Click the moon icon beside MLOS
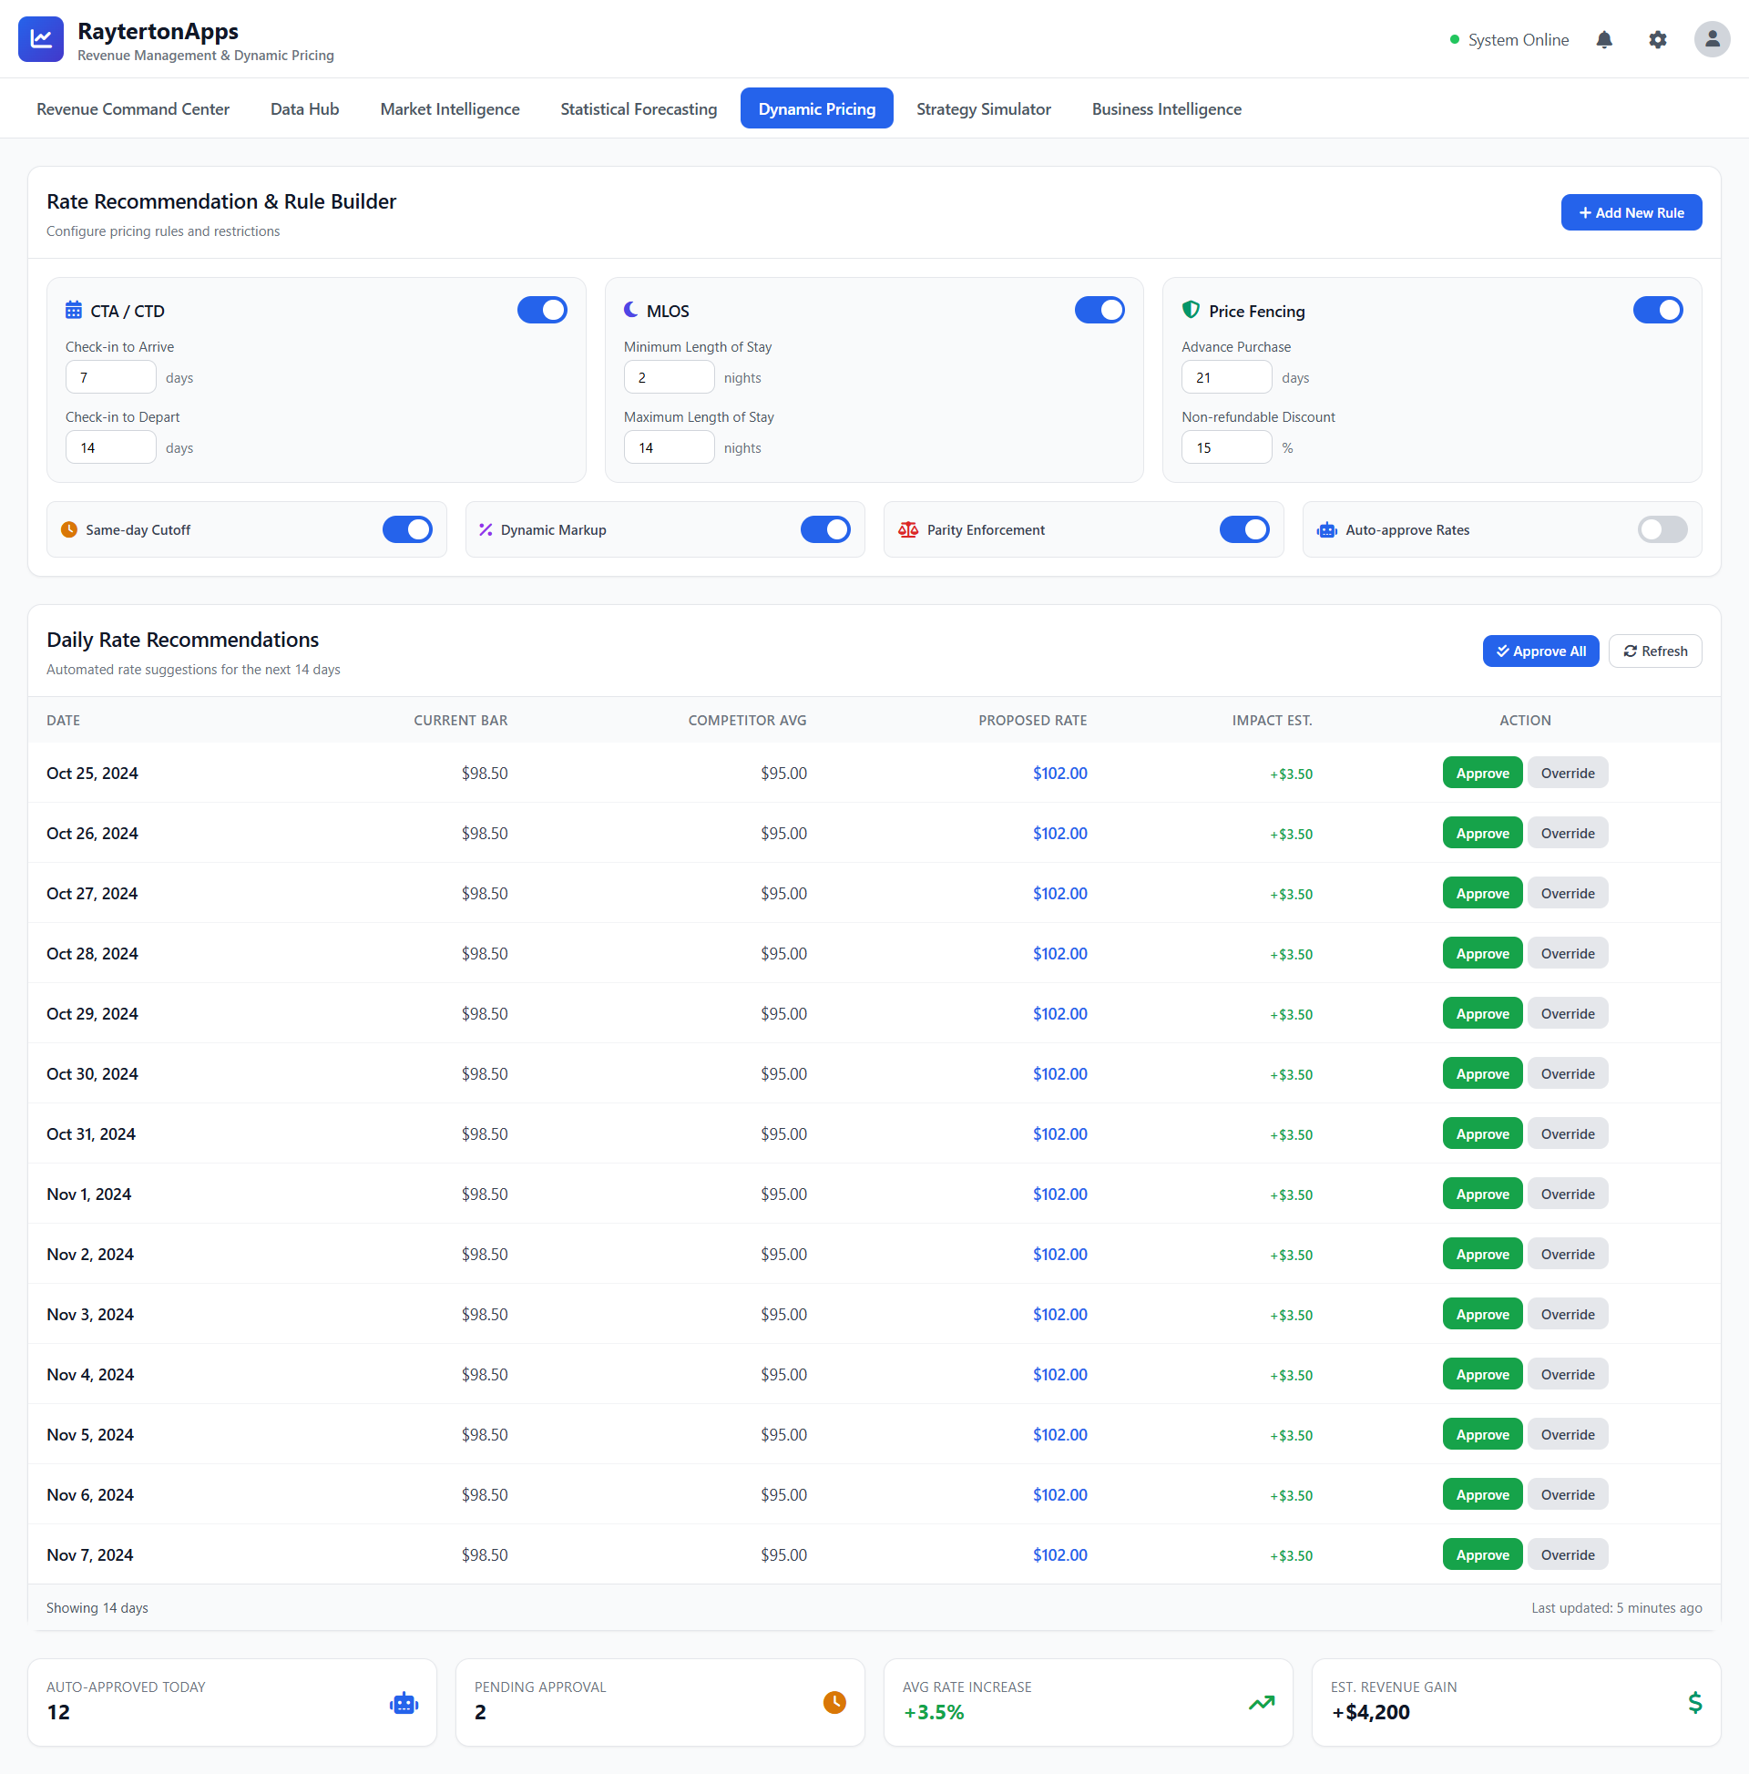The image size is (1749, 1774). (630, 311)
